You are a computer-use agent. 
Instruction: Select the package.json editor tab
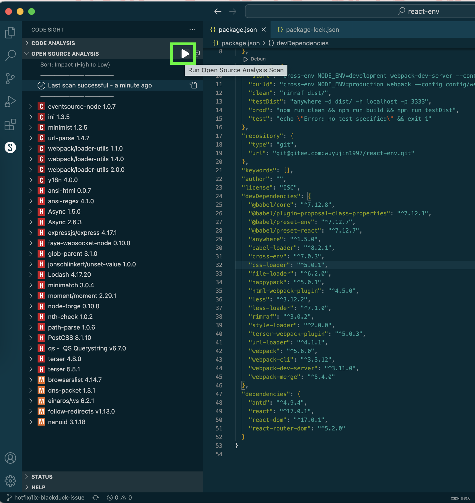tap(237, 30)
